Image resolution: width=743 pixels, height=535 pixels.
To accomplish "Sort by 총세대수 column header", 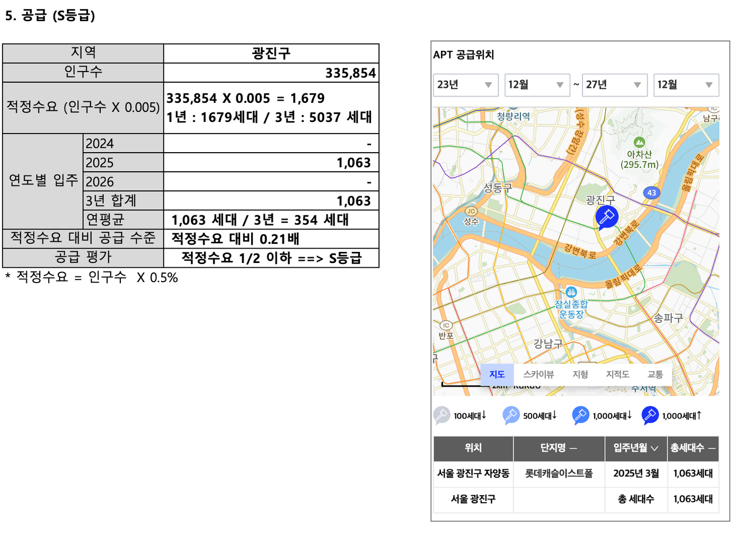I will [693, 449].
